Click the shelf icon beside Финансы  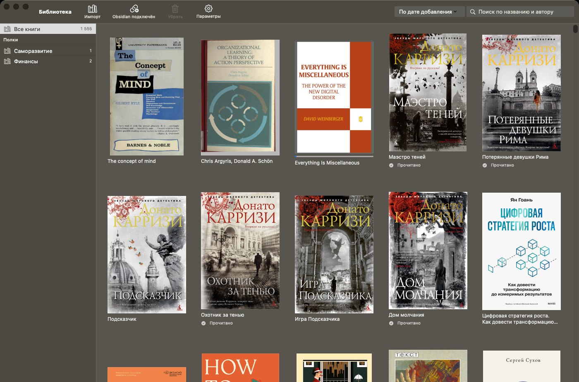(x=7, y=61)
